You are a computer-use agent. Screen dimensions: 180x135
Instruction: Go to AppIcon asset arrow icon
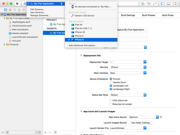(x=161, y=117)
